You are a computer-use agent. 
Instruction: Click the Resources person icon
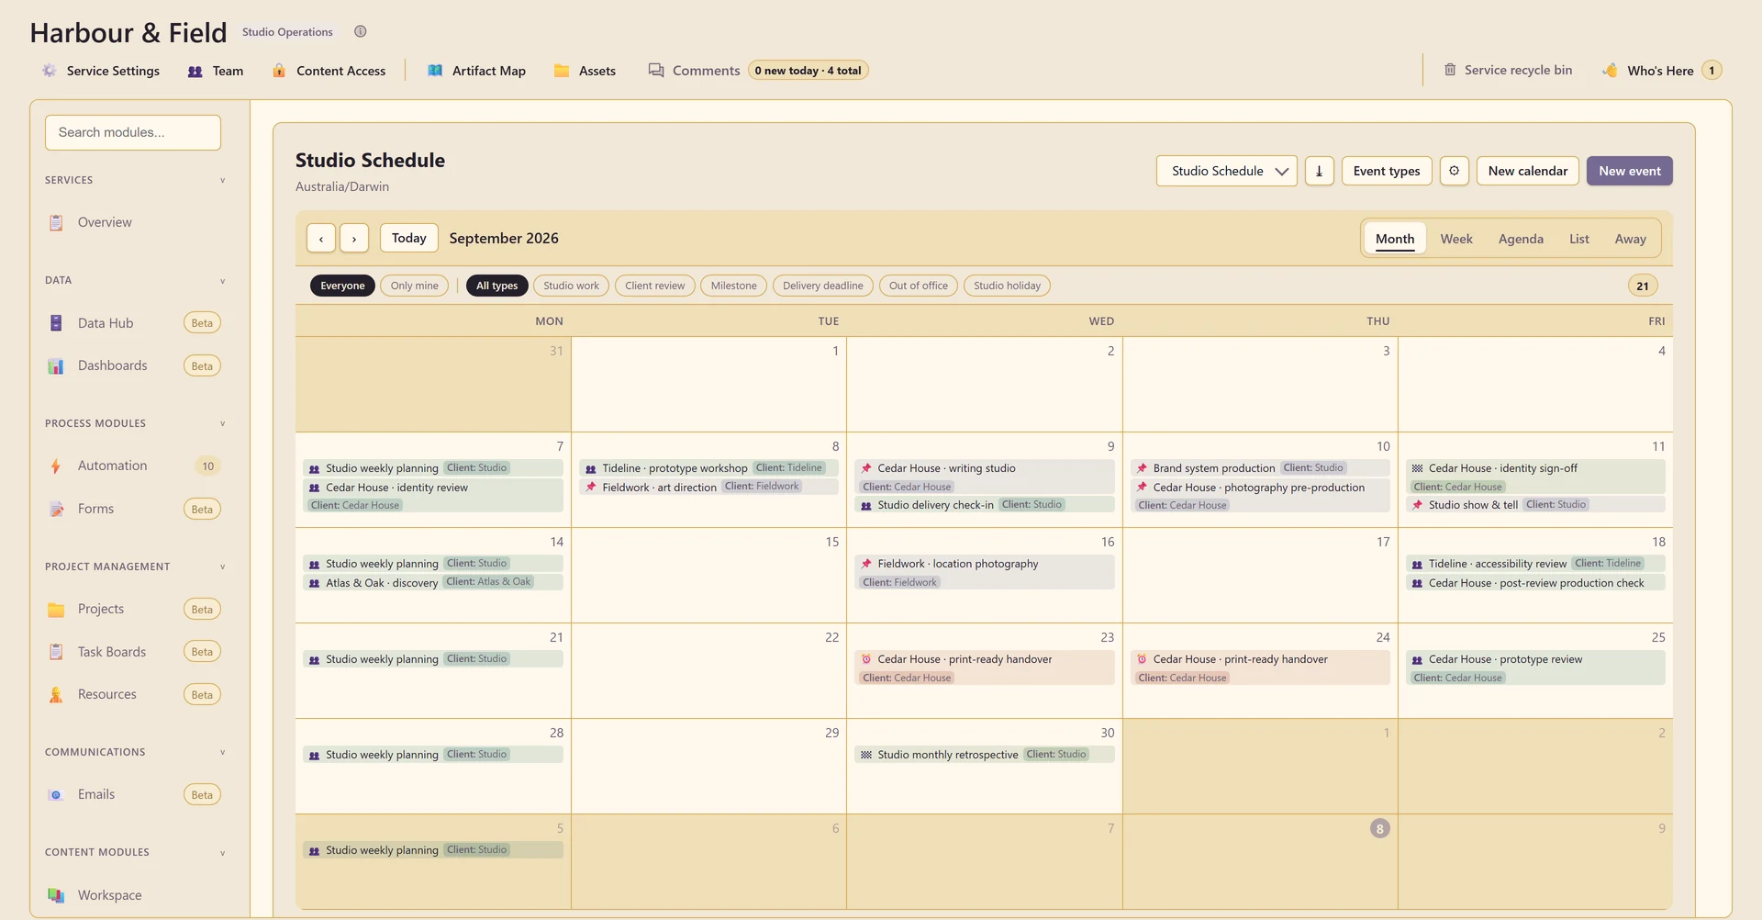pyautogui.click(x=56, y=695)
